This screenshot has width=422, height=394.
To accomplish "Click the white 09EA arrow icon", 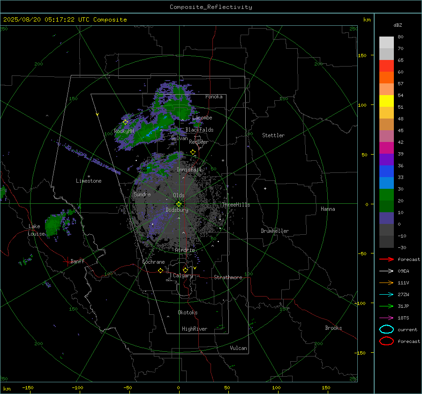I will coord(386,271).
